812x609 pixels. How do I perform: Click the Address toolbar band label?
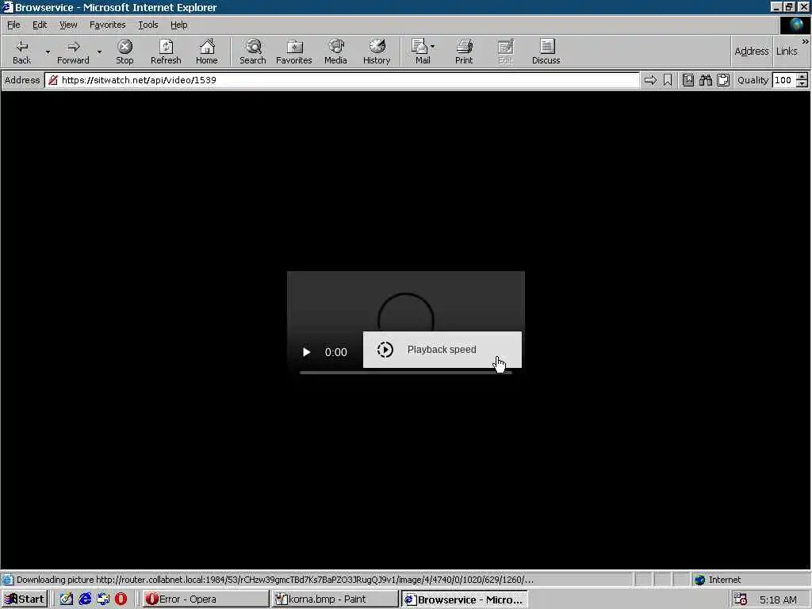coord(752,52)
